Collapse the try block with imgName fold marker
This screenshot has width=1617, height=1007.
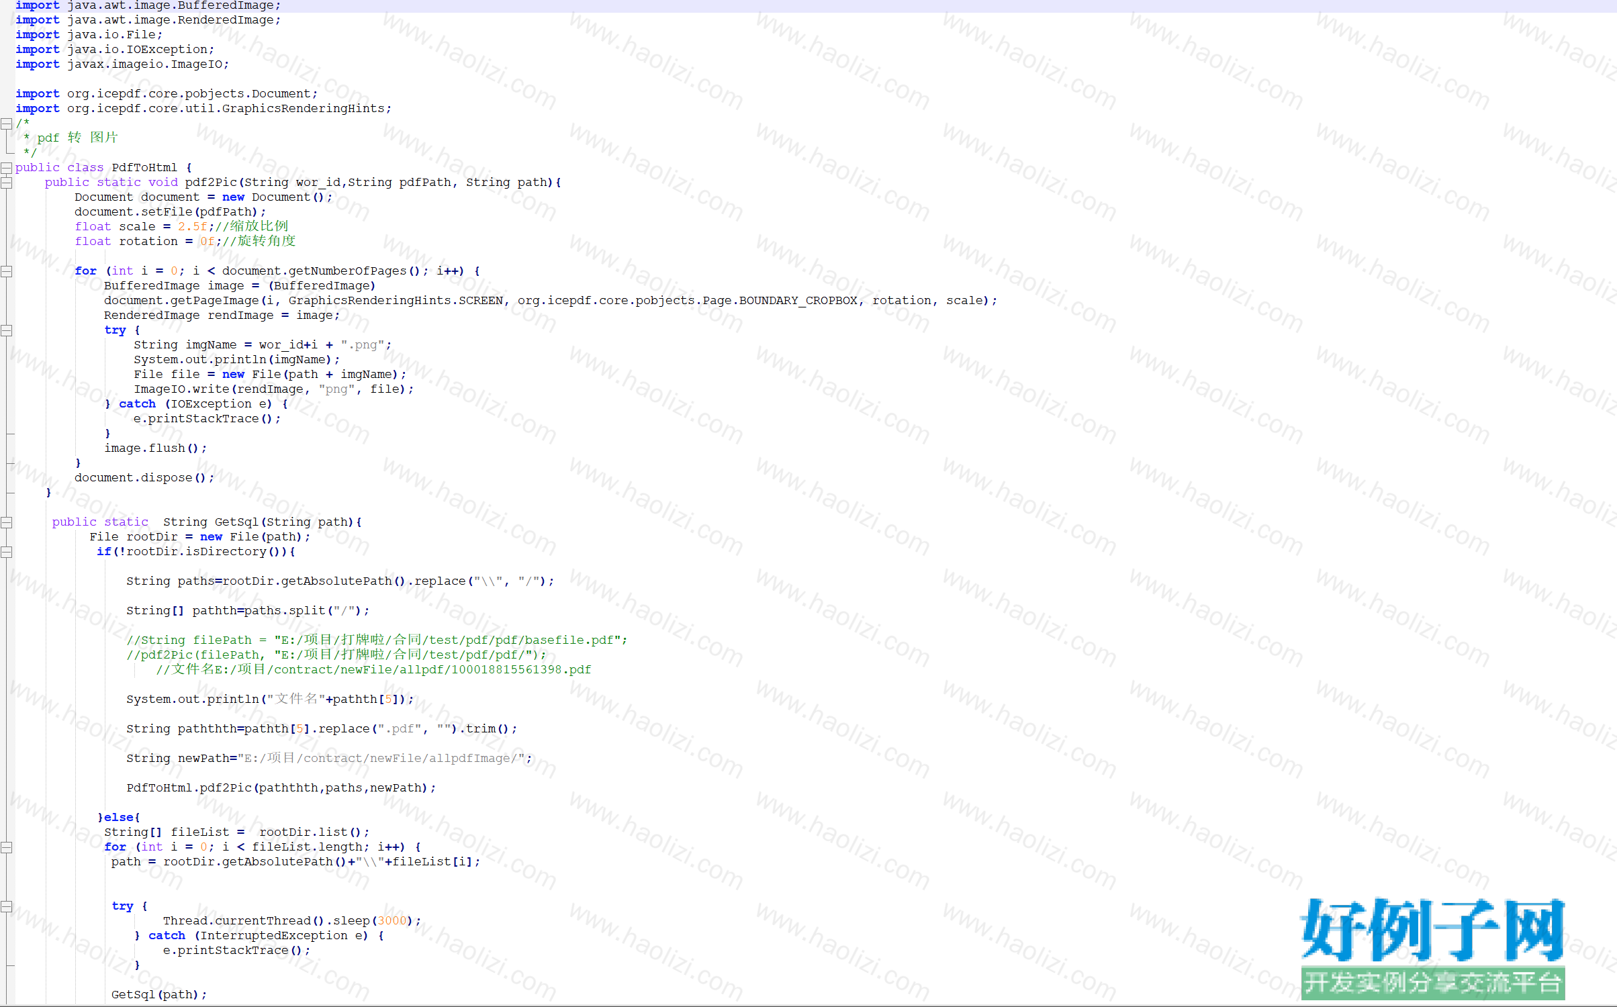click(x=6, y=330)
